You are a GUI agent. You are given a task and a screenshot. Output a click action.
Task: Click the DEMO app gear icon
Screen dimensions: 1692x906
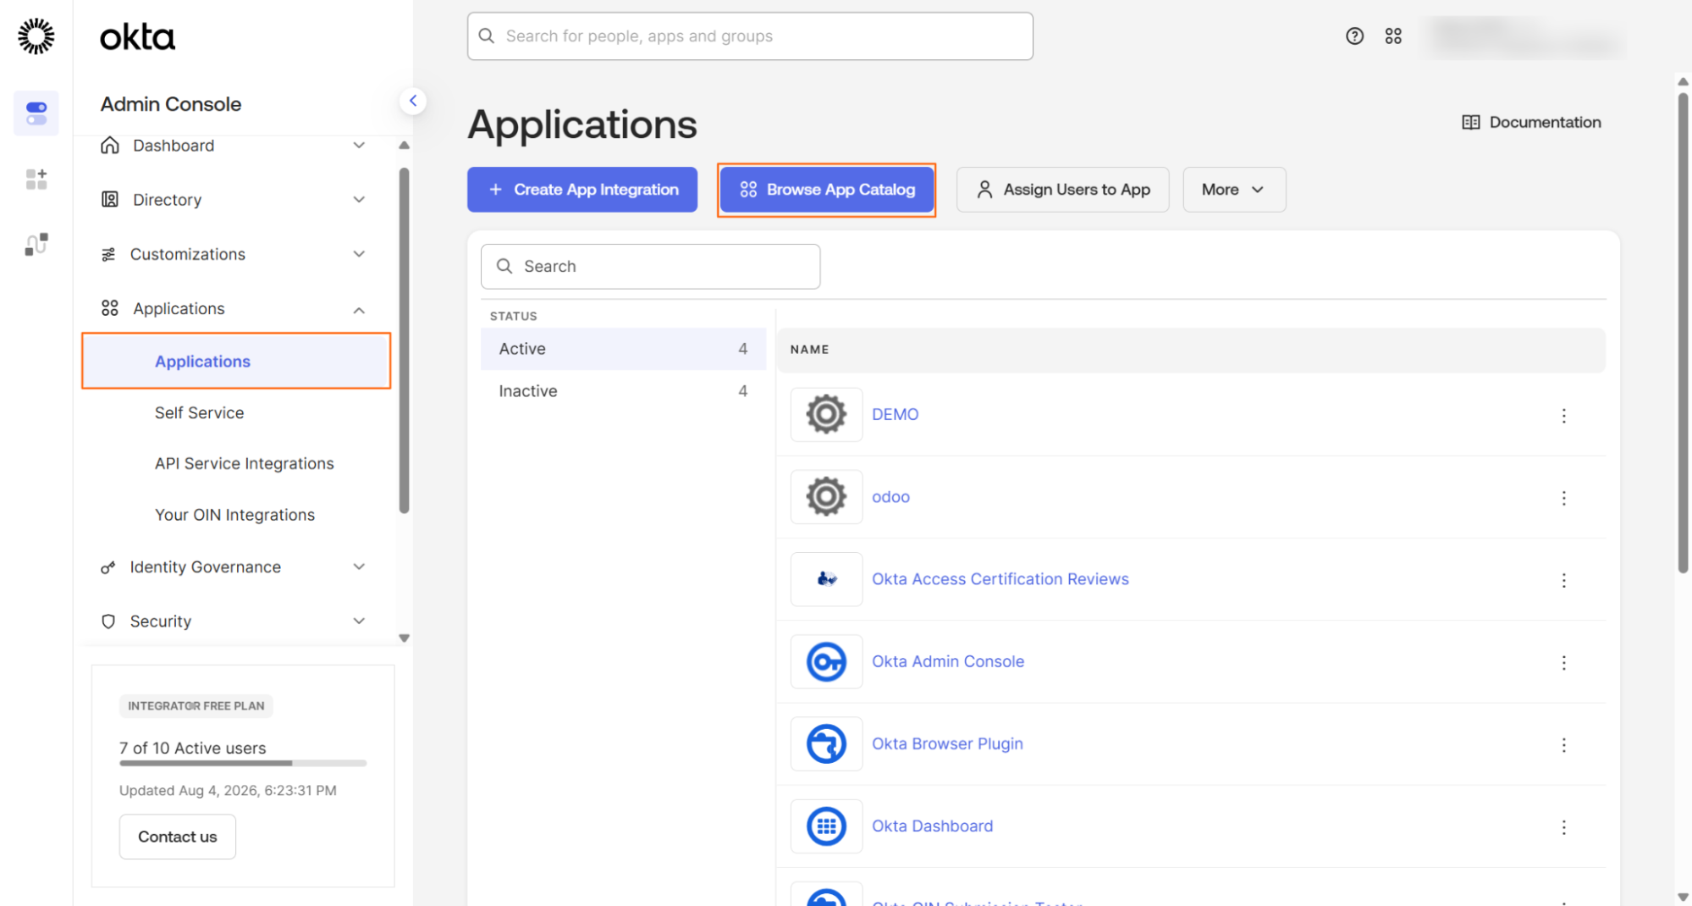(826, 414)
